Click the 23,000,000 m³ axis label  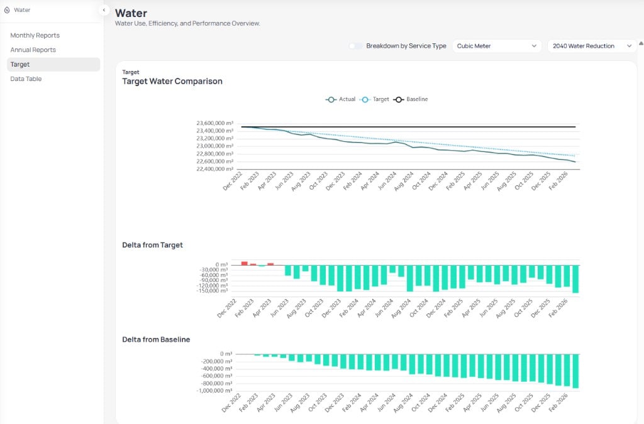click(215, 146)
